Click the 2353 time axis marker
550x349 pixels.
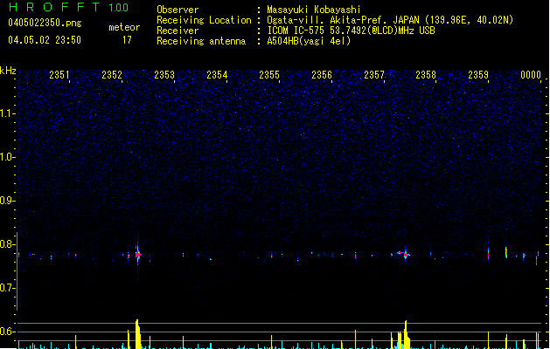(164, 74)
